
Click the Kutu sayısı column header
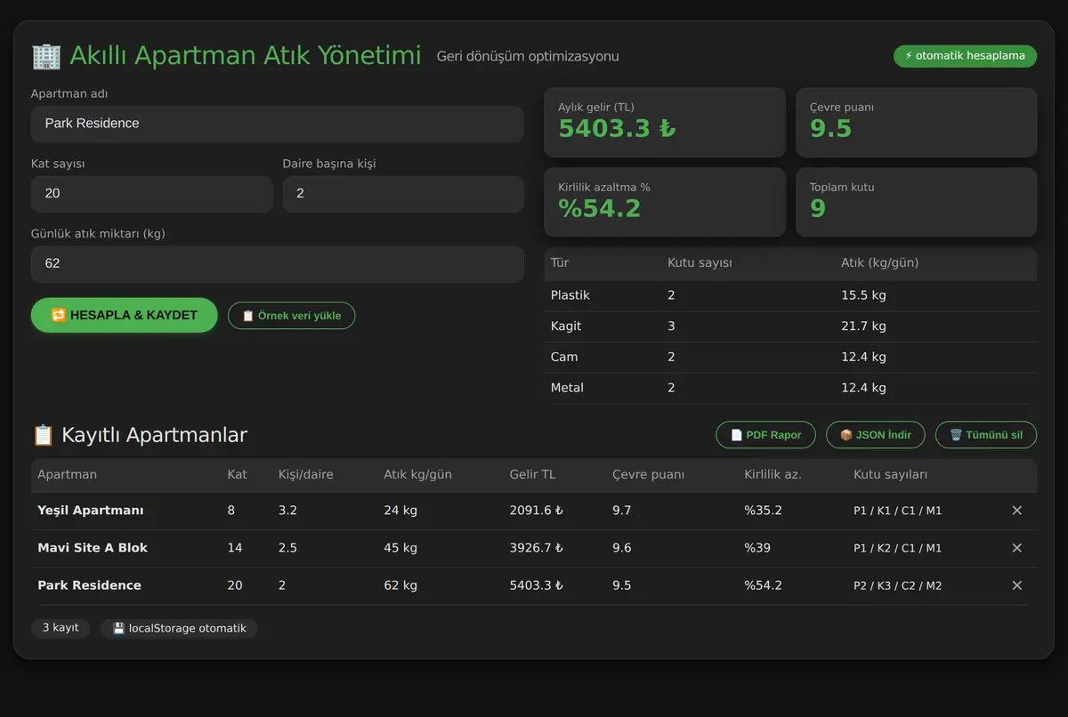click(x=700, y=263)
